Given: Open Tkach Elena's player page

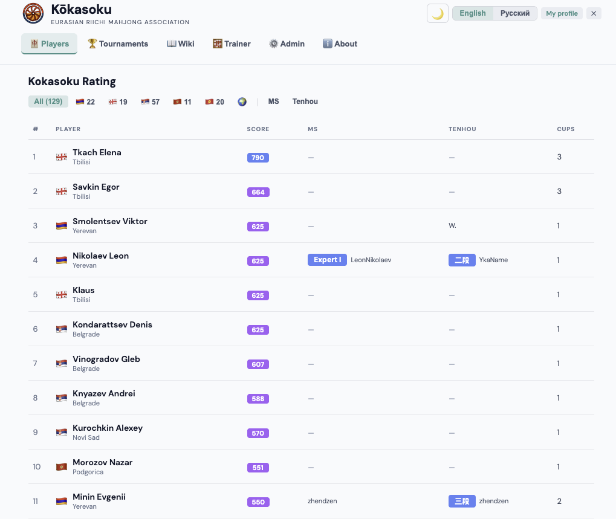Looking at the screenshot, I should pyautogui.click(x=97, y=152).
